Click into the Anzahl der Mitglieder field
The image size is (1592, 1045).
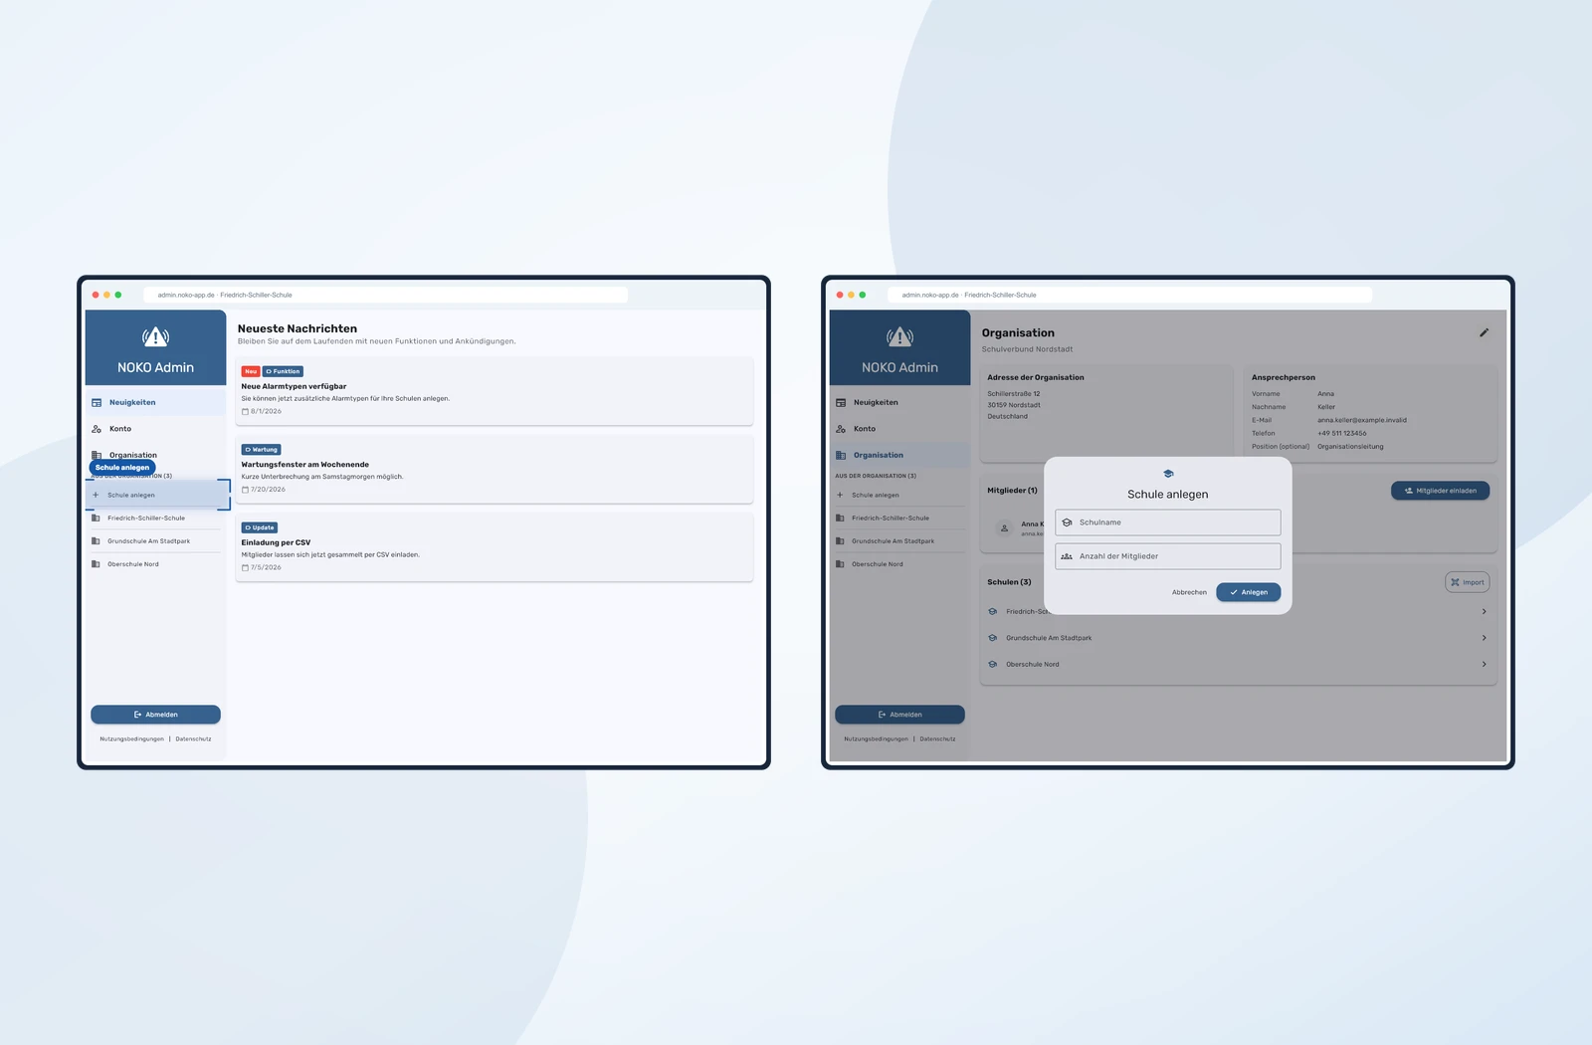1168,556
